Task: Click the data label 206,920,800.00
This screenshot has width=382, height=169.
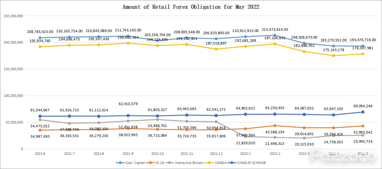Action: point(216,33)
